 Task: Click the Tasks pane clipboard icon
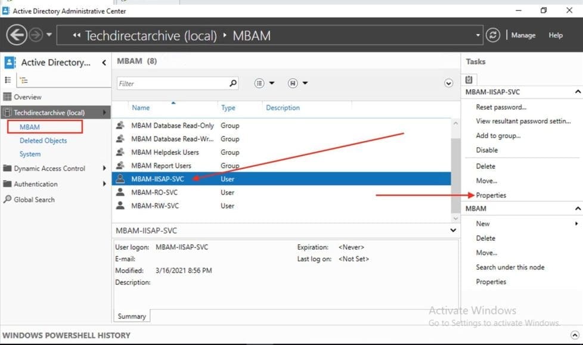click(469, 79)
